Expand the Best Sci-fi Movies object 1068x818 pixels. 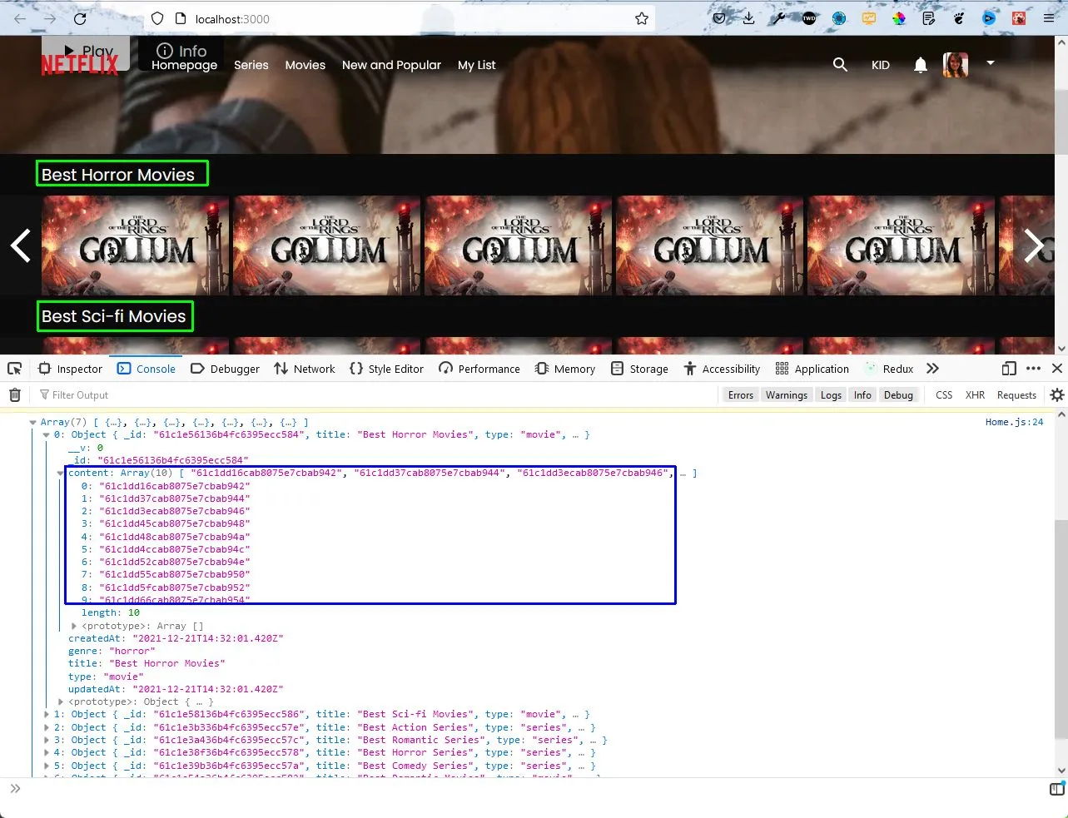(47, 714)
